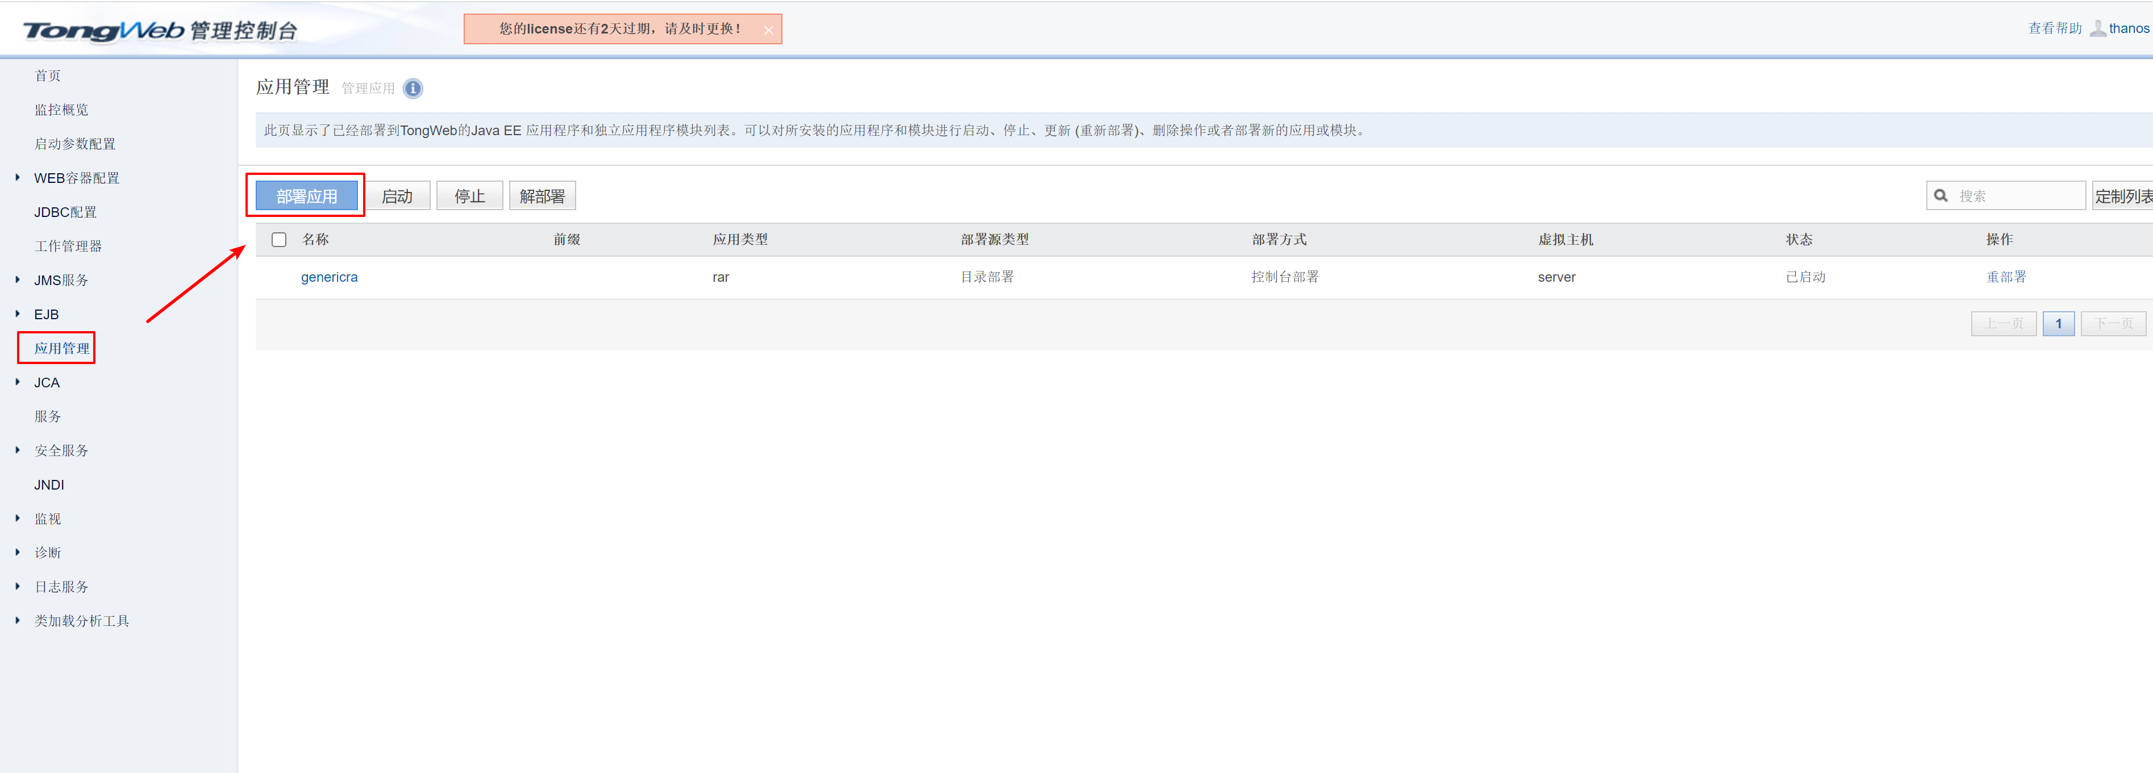
Task: Click the 下一页 pagination button
Action: coord(2113,323)
